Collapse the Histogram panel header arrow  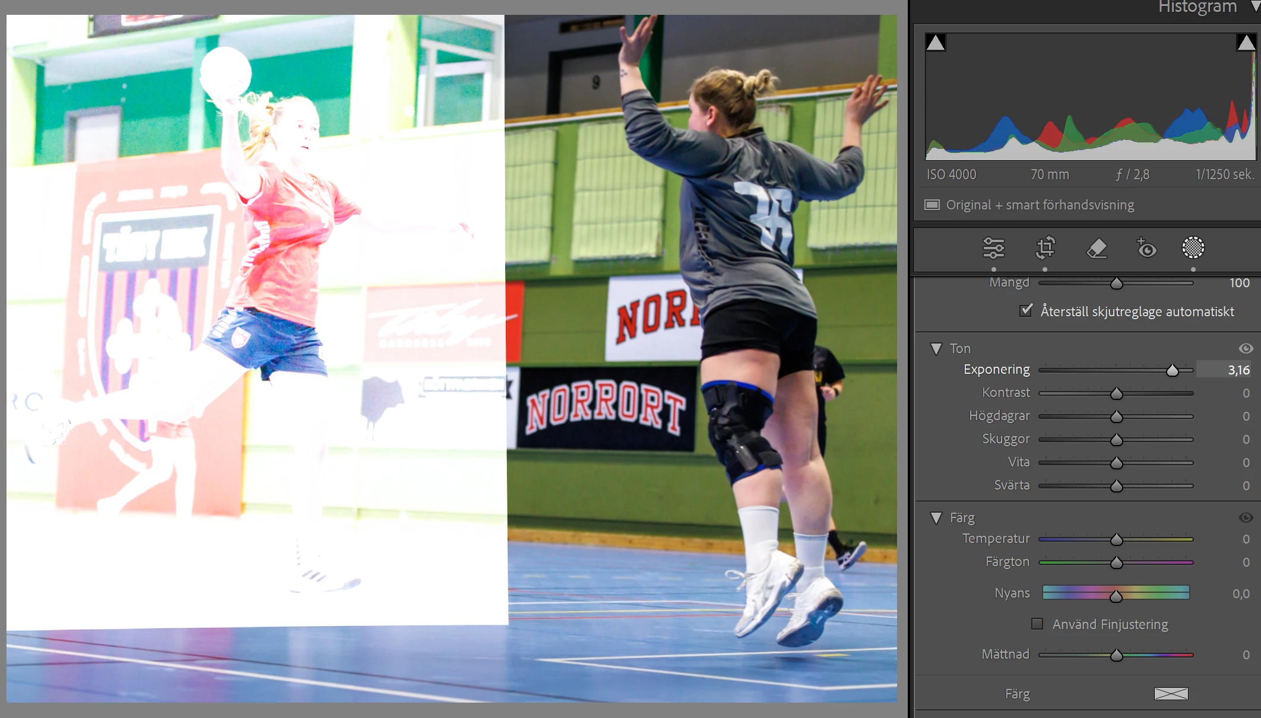(1255, 6)
